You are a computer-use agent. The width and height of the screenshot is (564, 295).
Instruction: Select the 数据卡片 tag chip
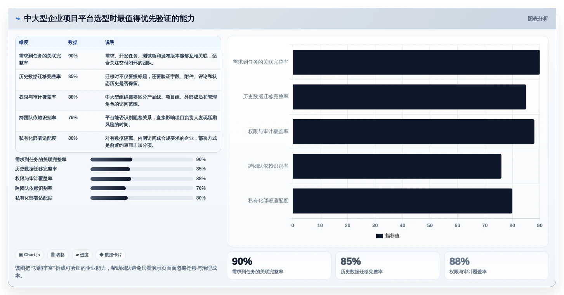(x=111, y=255)
